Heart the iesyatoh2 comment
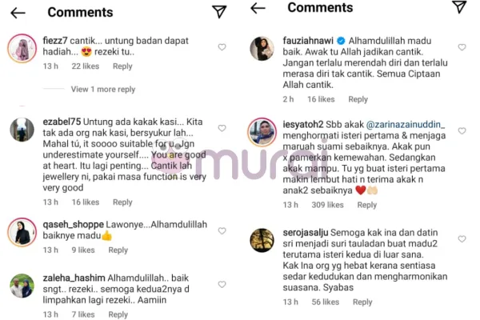 [x=462, y=130]
